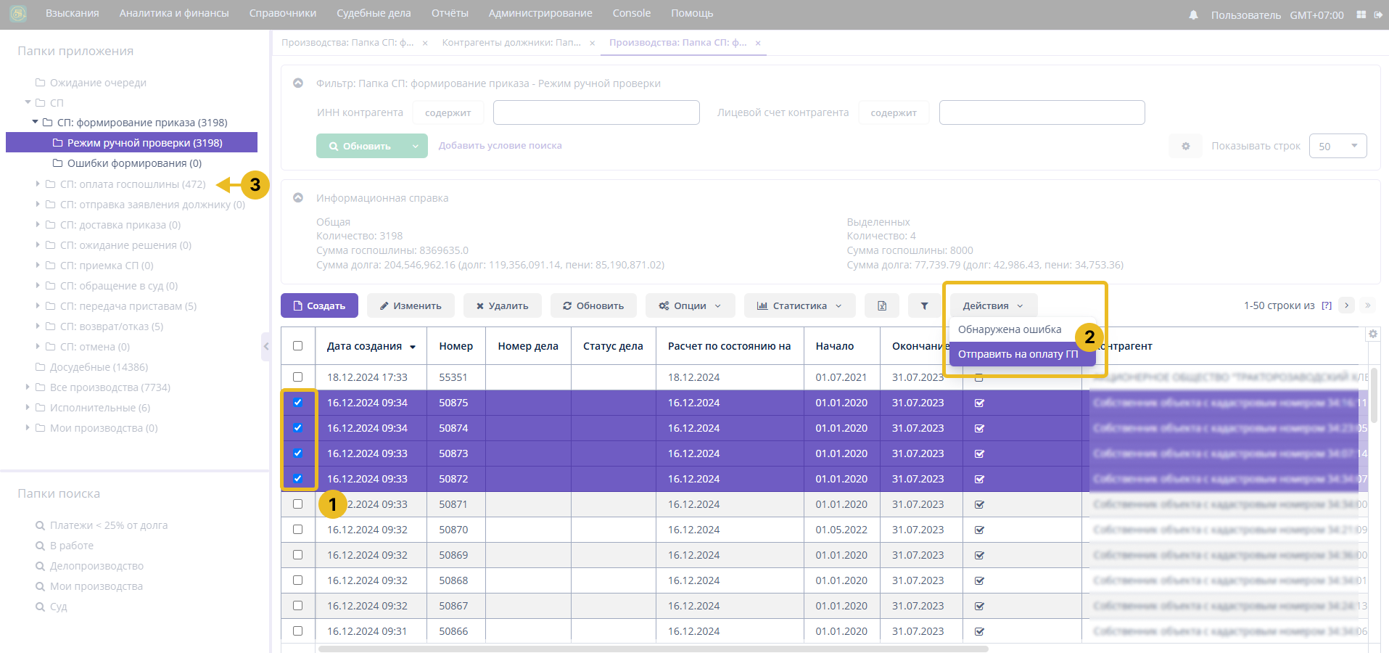
Task: Expand the СП: оплата госпошлины folder
Action: 38,184
